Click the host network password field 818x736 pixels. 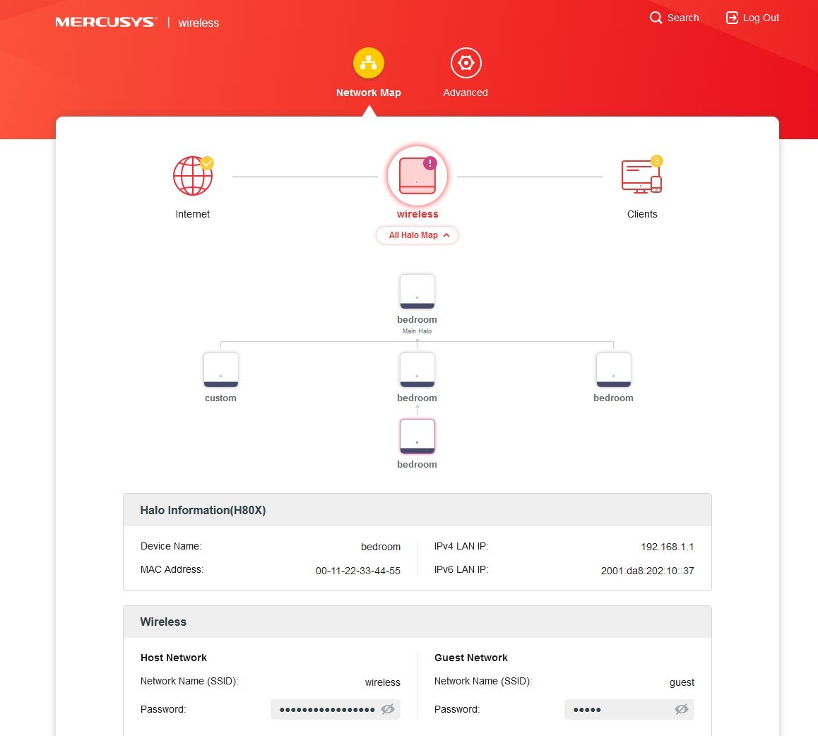[326, 709]
